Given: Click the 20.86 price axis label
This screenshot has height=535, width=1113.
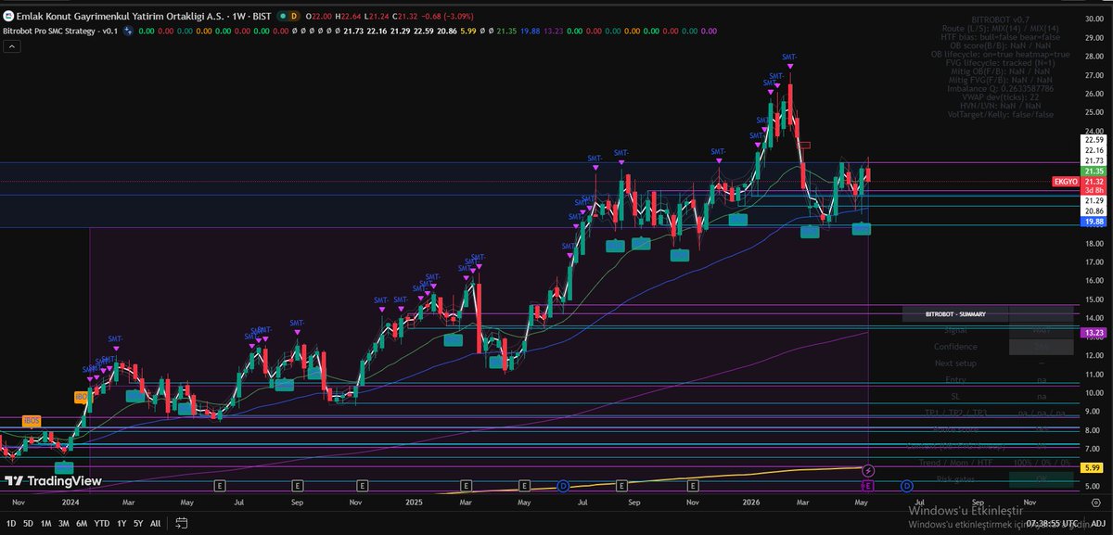Looking at the screenshot, I should pyautogui.click(x=1093, y=211).
